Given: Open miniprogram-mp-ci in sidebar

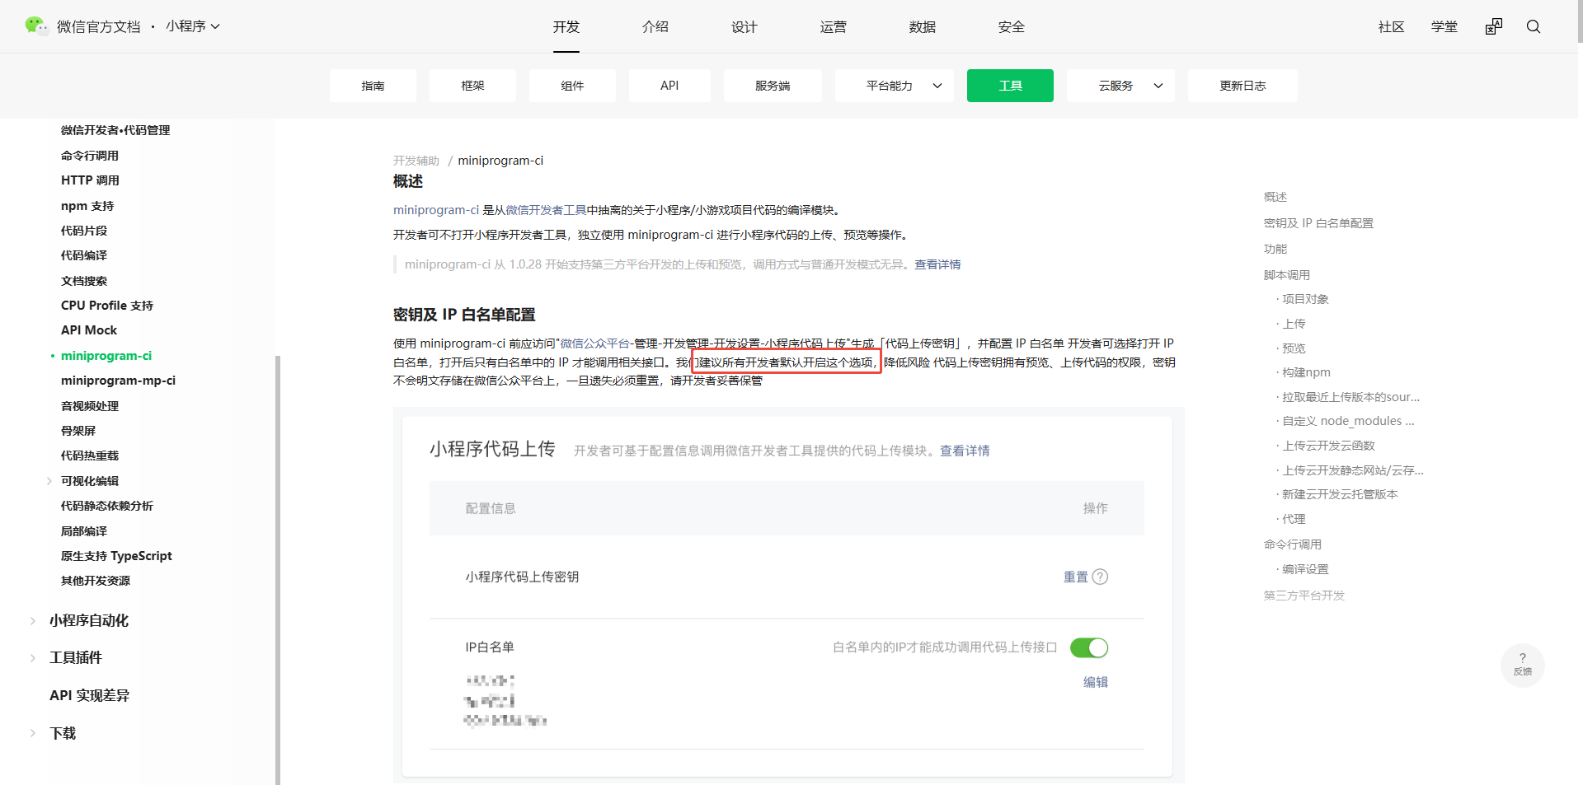Looking at the screenshot, I should pos(118,381).
